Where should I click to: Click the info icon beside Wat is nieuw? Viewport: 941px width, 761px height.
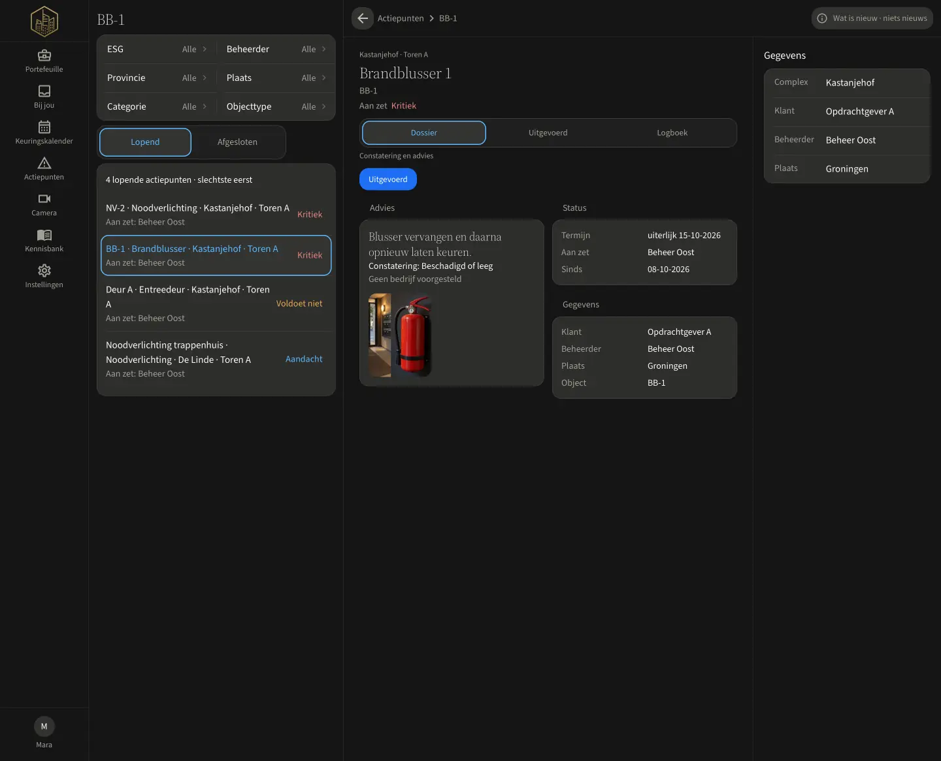tap(822, 18)
